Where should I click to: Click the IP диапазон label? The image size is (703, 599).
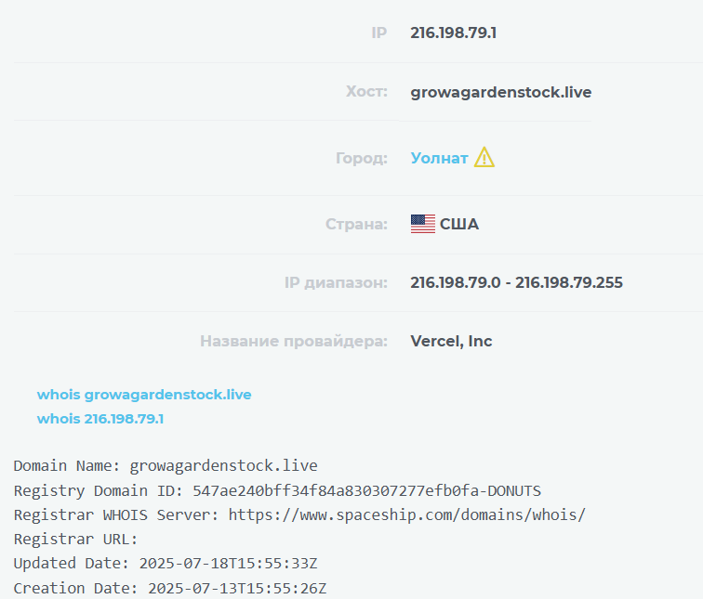[x=336, y=282]
